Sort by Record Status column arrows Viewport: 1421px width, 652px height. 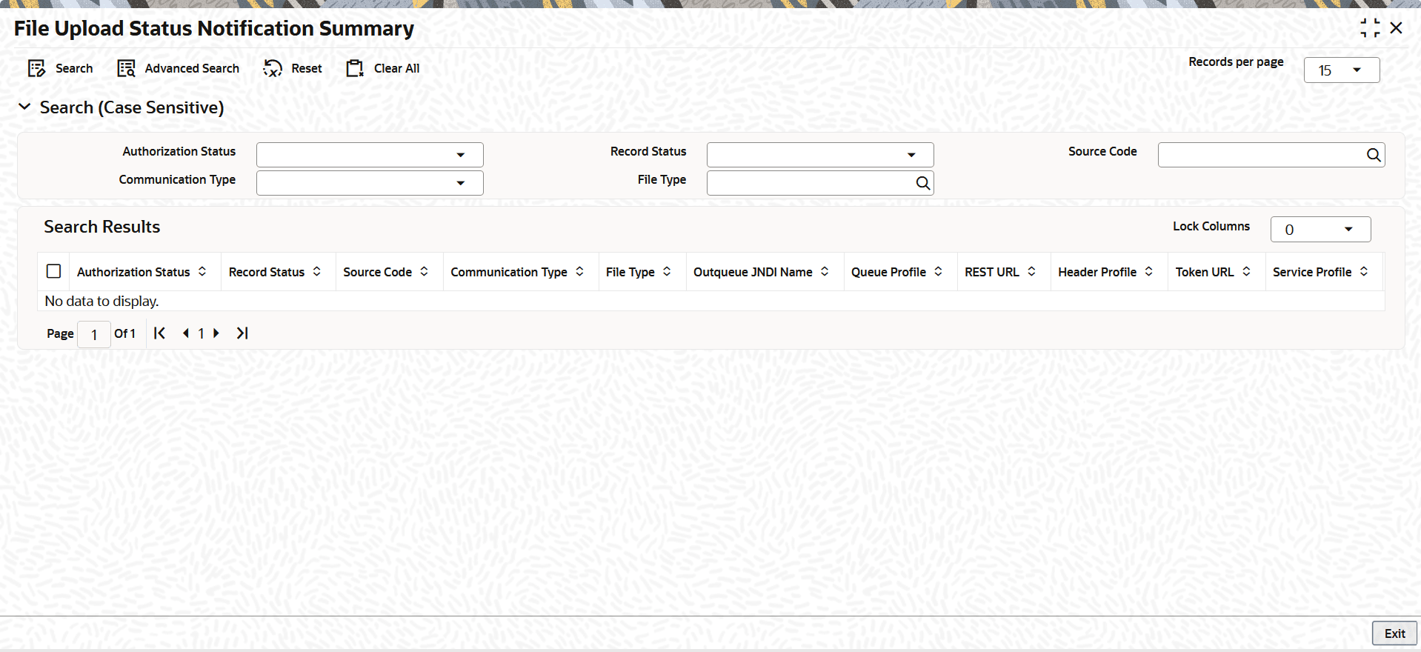point(317,272)
